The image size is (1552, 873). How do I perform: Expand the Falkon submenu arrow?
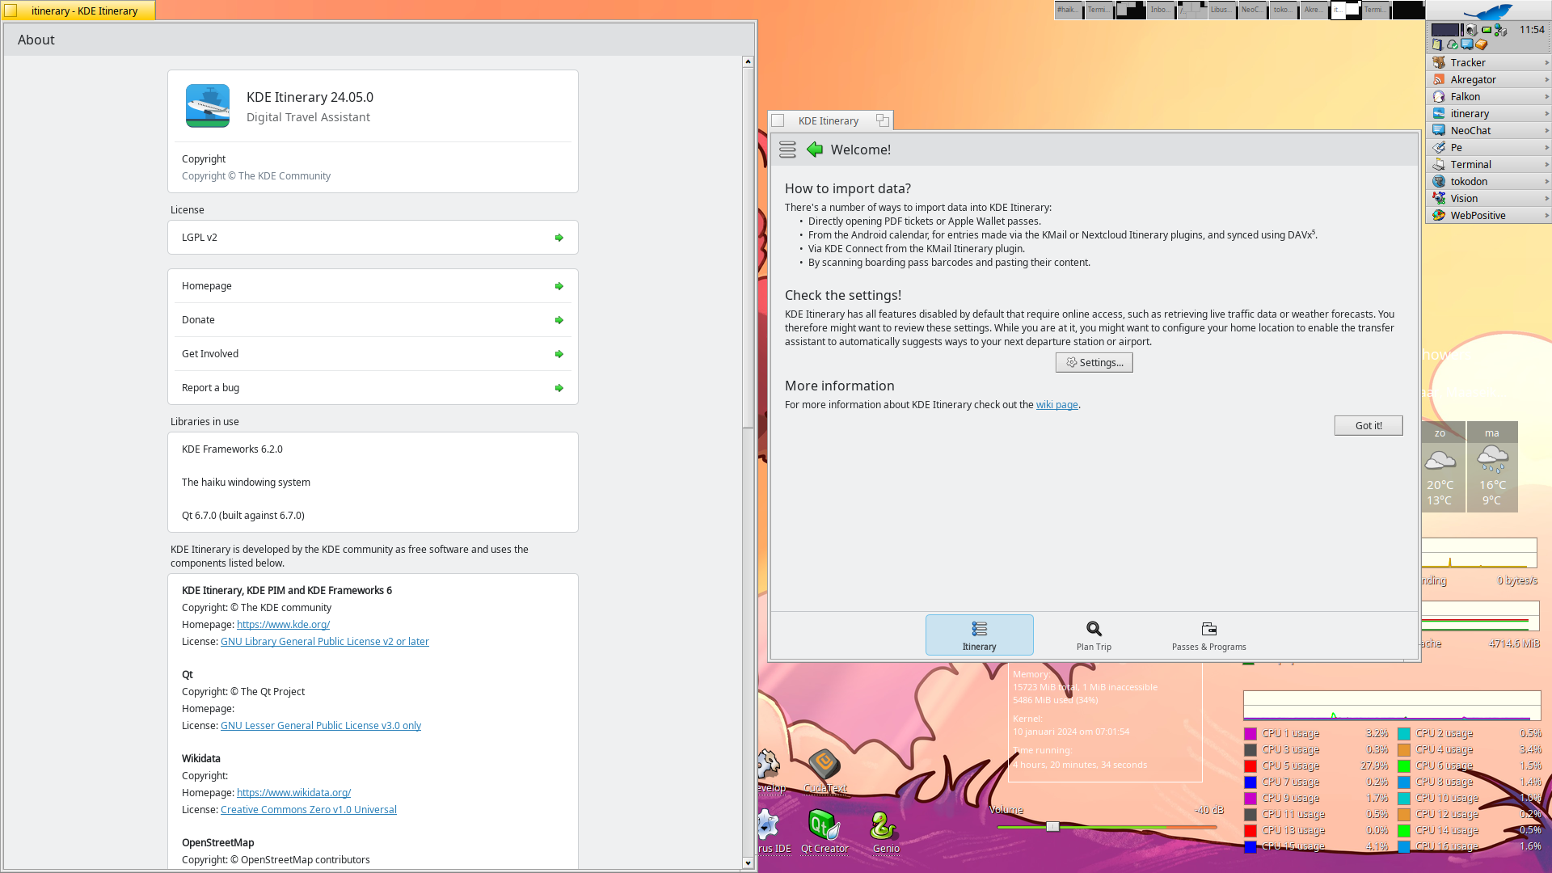point(1546,97)
